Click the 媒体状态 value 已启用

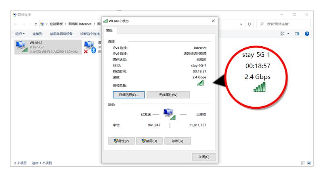[x=201, y=60]
